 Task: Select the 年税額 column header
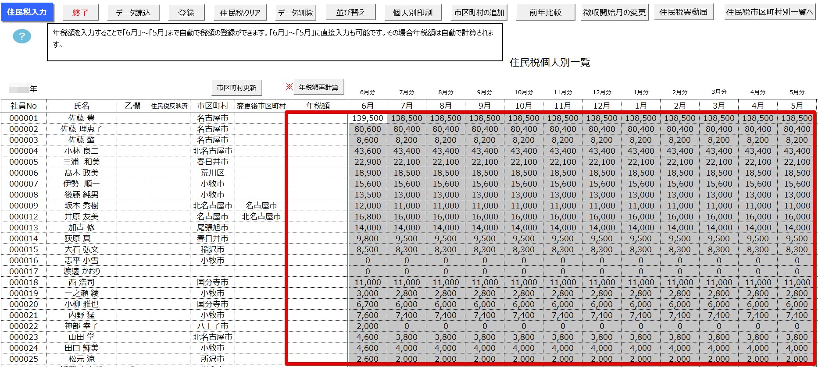pos(318,106)
